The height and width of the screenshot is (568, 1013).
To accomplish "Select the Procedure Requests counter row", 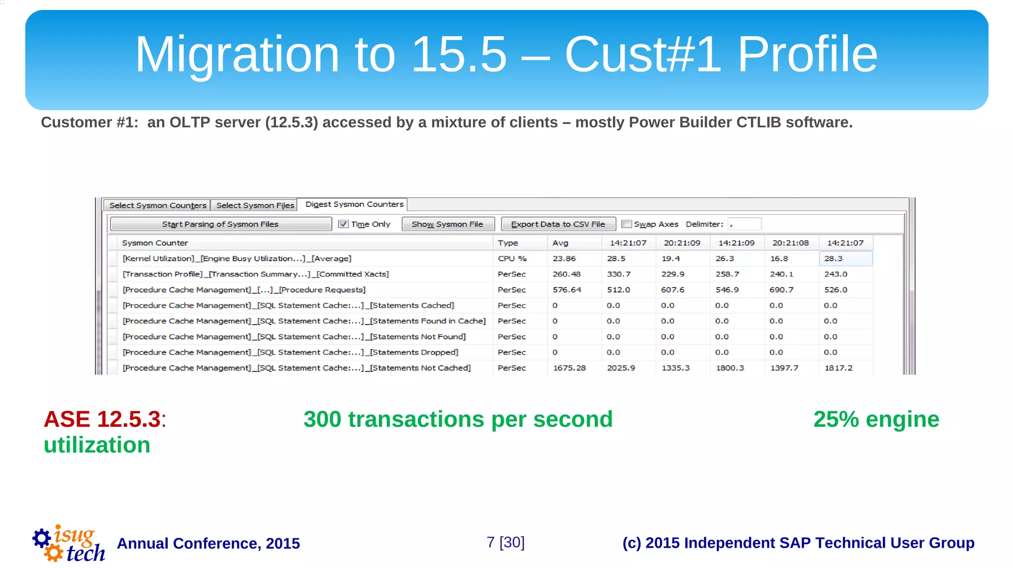I will 490,290.
